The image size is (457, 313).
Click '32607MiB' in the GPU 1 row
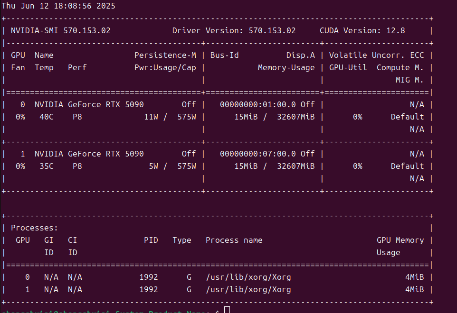(x=296, y=166)
